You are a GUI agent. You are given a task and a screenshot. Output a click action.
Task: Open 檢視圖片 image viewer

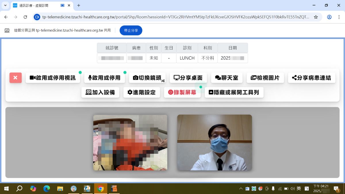coord(265,77)
